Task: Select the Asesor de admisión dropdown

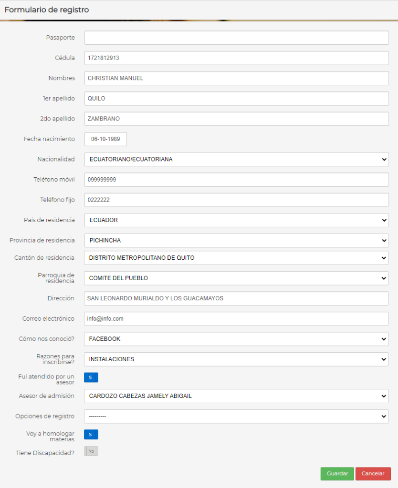Action: [x=236, y=396]
